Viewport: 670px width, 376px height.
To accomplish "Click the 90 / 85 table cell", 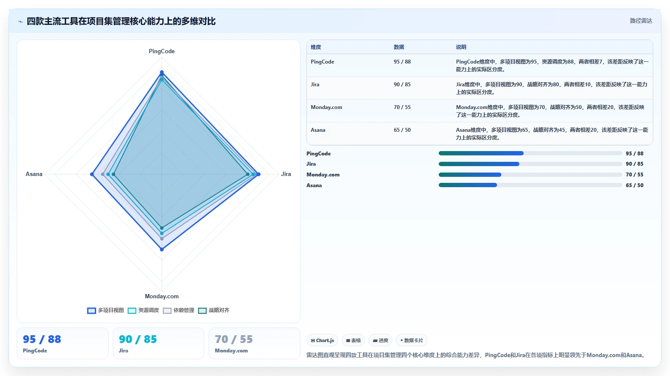I will (402, 85).
